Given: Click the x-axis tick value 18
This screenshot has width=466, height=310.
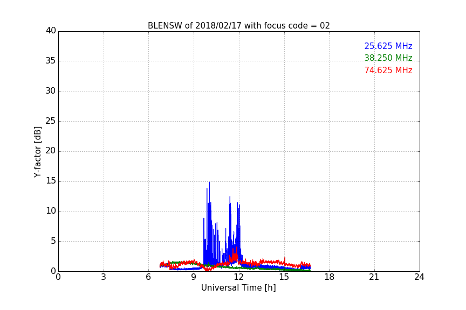Looking at the screenshot, I should [x=330, y=277].
